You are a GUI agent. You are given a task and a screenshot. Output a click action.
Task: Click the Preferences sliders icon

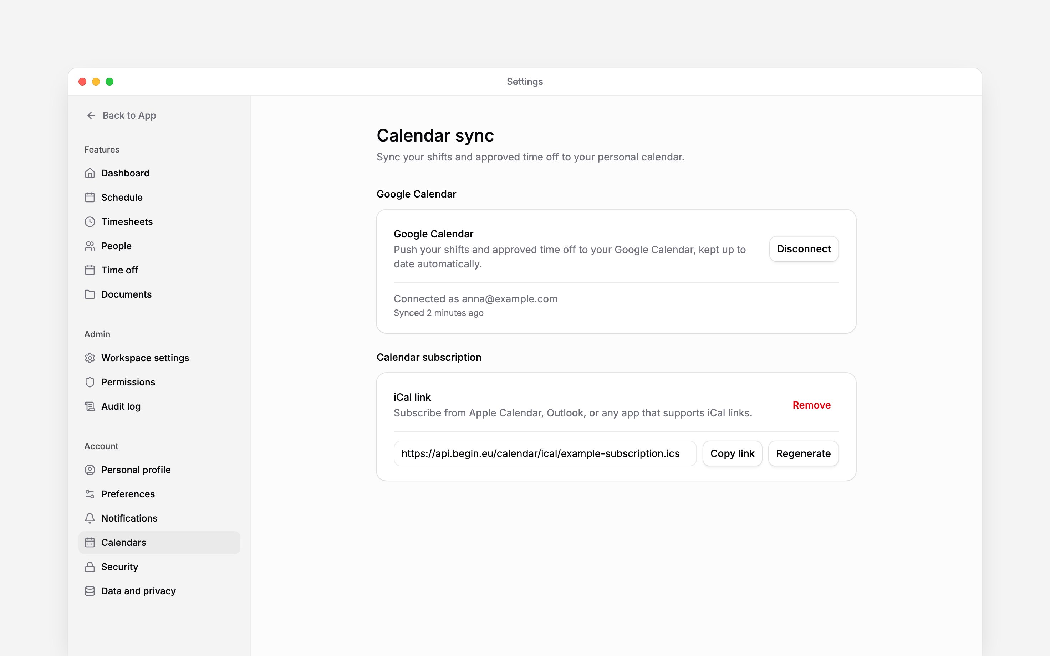click(90, 494)
